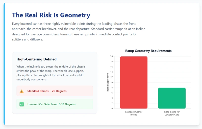Click the 'Ramp Geometry Requirements' chart title
The width and height of the screenshot is (202, 129).
pyautogui.click(x=148, y=51)
